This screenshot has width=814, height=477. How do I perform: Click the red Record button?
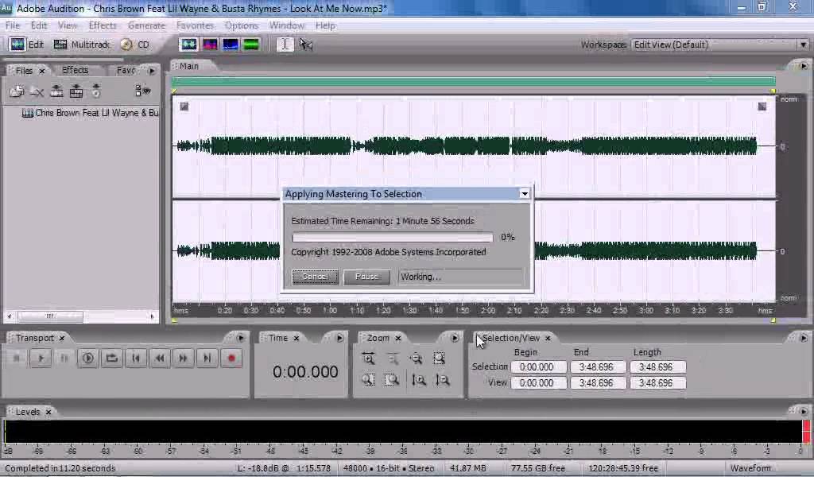coord(231,358)
